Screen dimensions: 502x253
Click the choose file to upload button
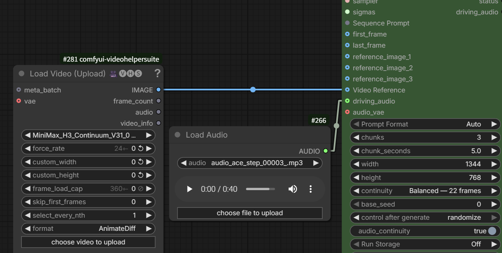[x=250, y=213]
